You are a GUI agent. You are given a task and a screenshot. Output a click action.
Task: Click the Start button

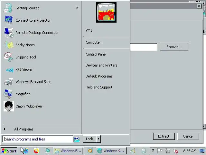pyautogui.click(x=9, y=151)
